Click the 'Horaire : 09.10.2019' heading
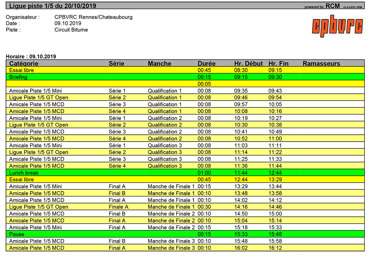 (31, 57)
